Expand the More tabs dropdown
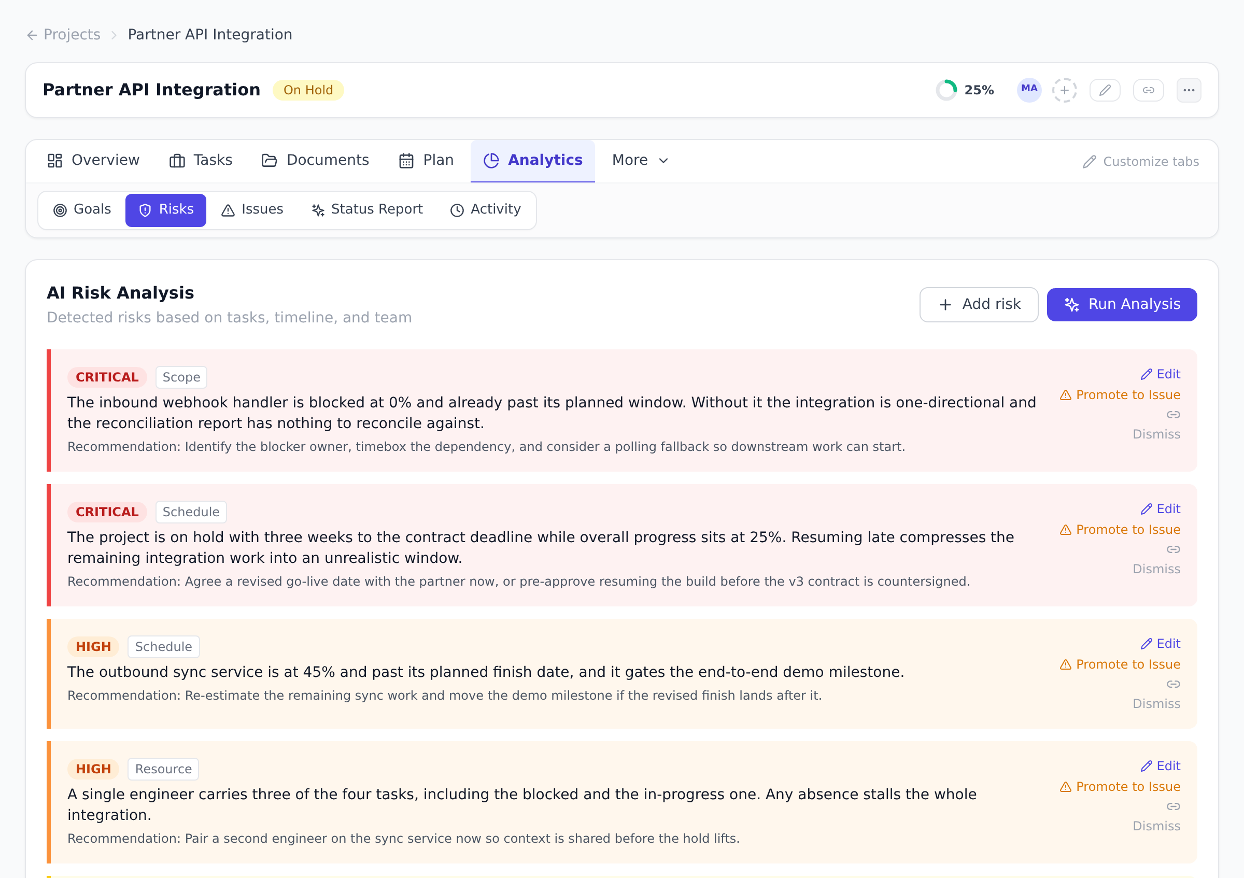1244x878 pixels. 641,160
